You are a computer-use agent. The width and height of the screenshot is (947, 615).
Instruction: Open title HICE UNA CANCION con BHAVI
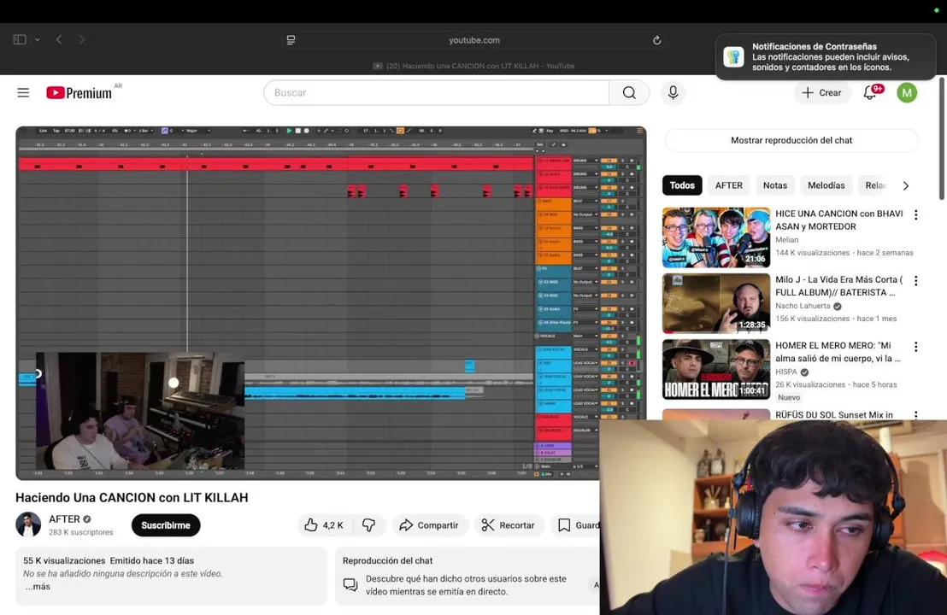839,220
